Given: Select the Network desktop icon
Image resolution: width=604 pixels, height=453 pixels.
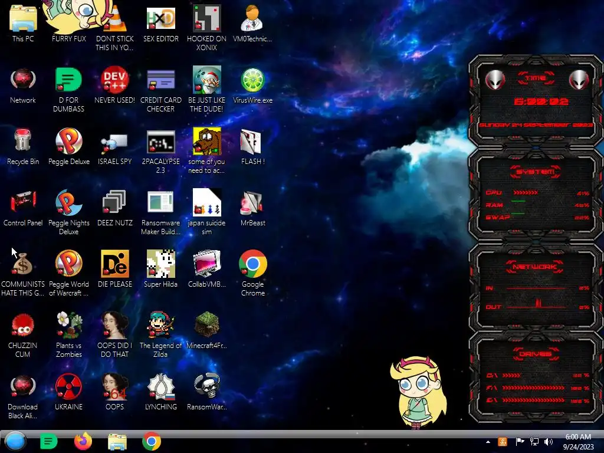Looking at the screenshot, I should 23,86.
